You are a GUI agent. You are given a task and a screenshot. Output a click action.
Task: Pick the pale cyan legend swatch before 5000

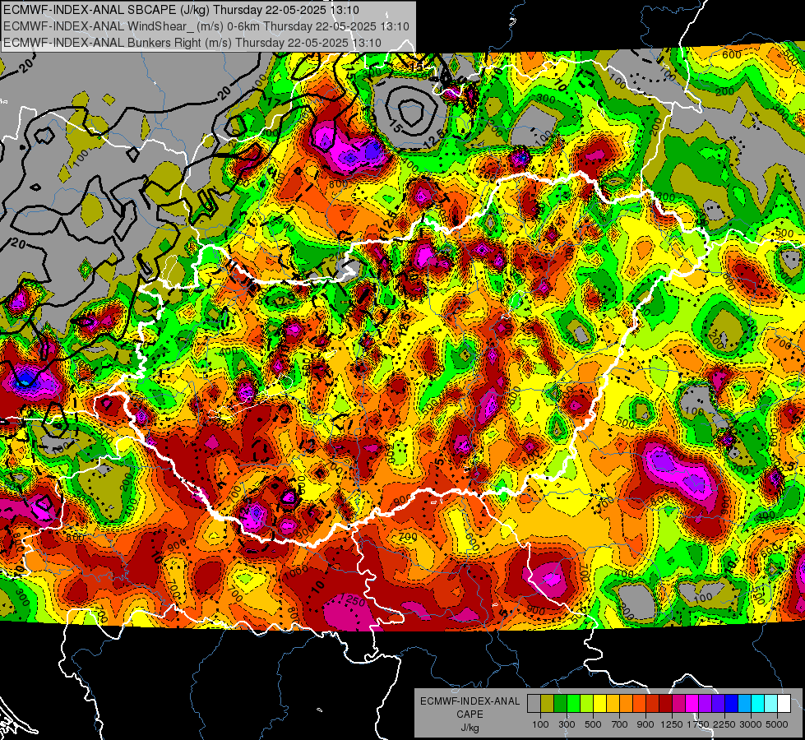771,703
